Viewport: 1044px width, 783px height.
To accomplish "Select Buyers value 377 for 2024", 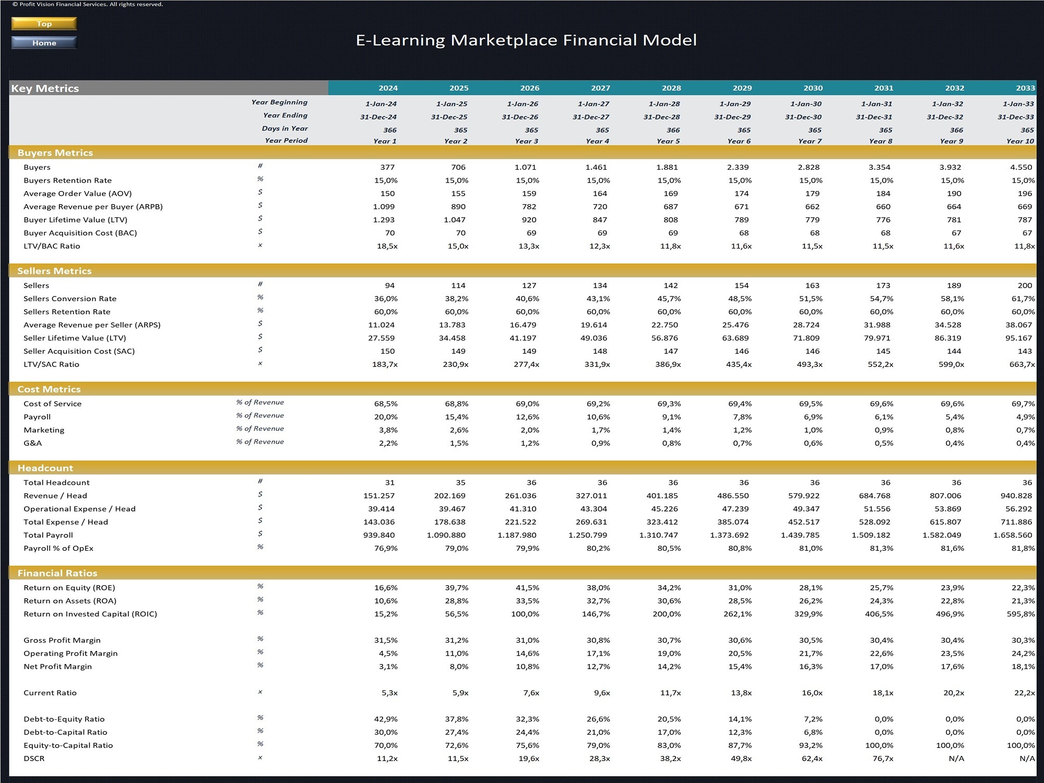I will [387, 168].
